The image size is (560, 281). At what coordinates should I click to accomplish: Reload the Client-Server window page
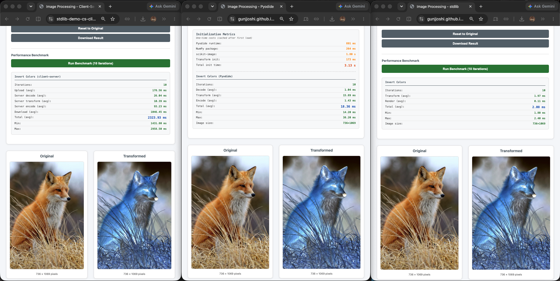pyautogui.click(x=28, y=19)
